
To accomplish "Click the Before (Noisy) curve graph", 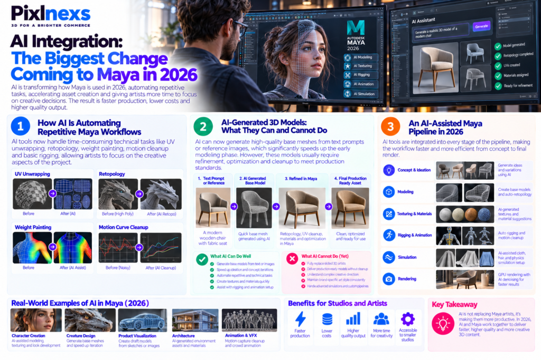I will pyautogui.click(x=118, y=247).
